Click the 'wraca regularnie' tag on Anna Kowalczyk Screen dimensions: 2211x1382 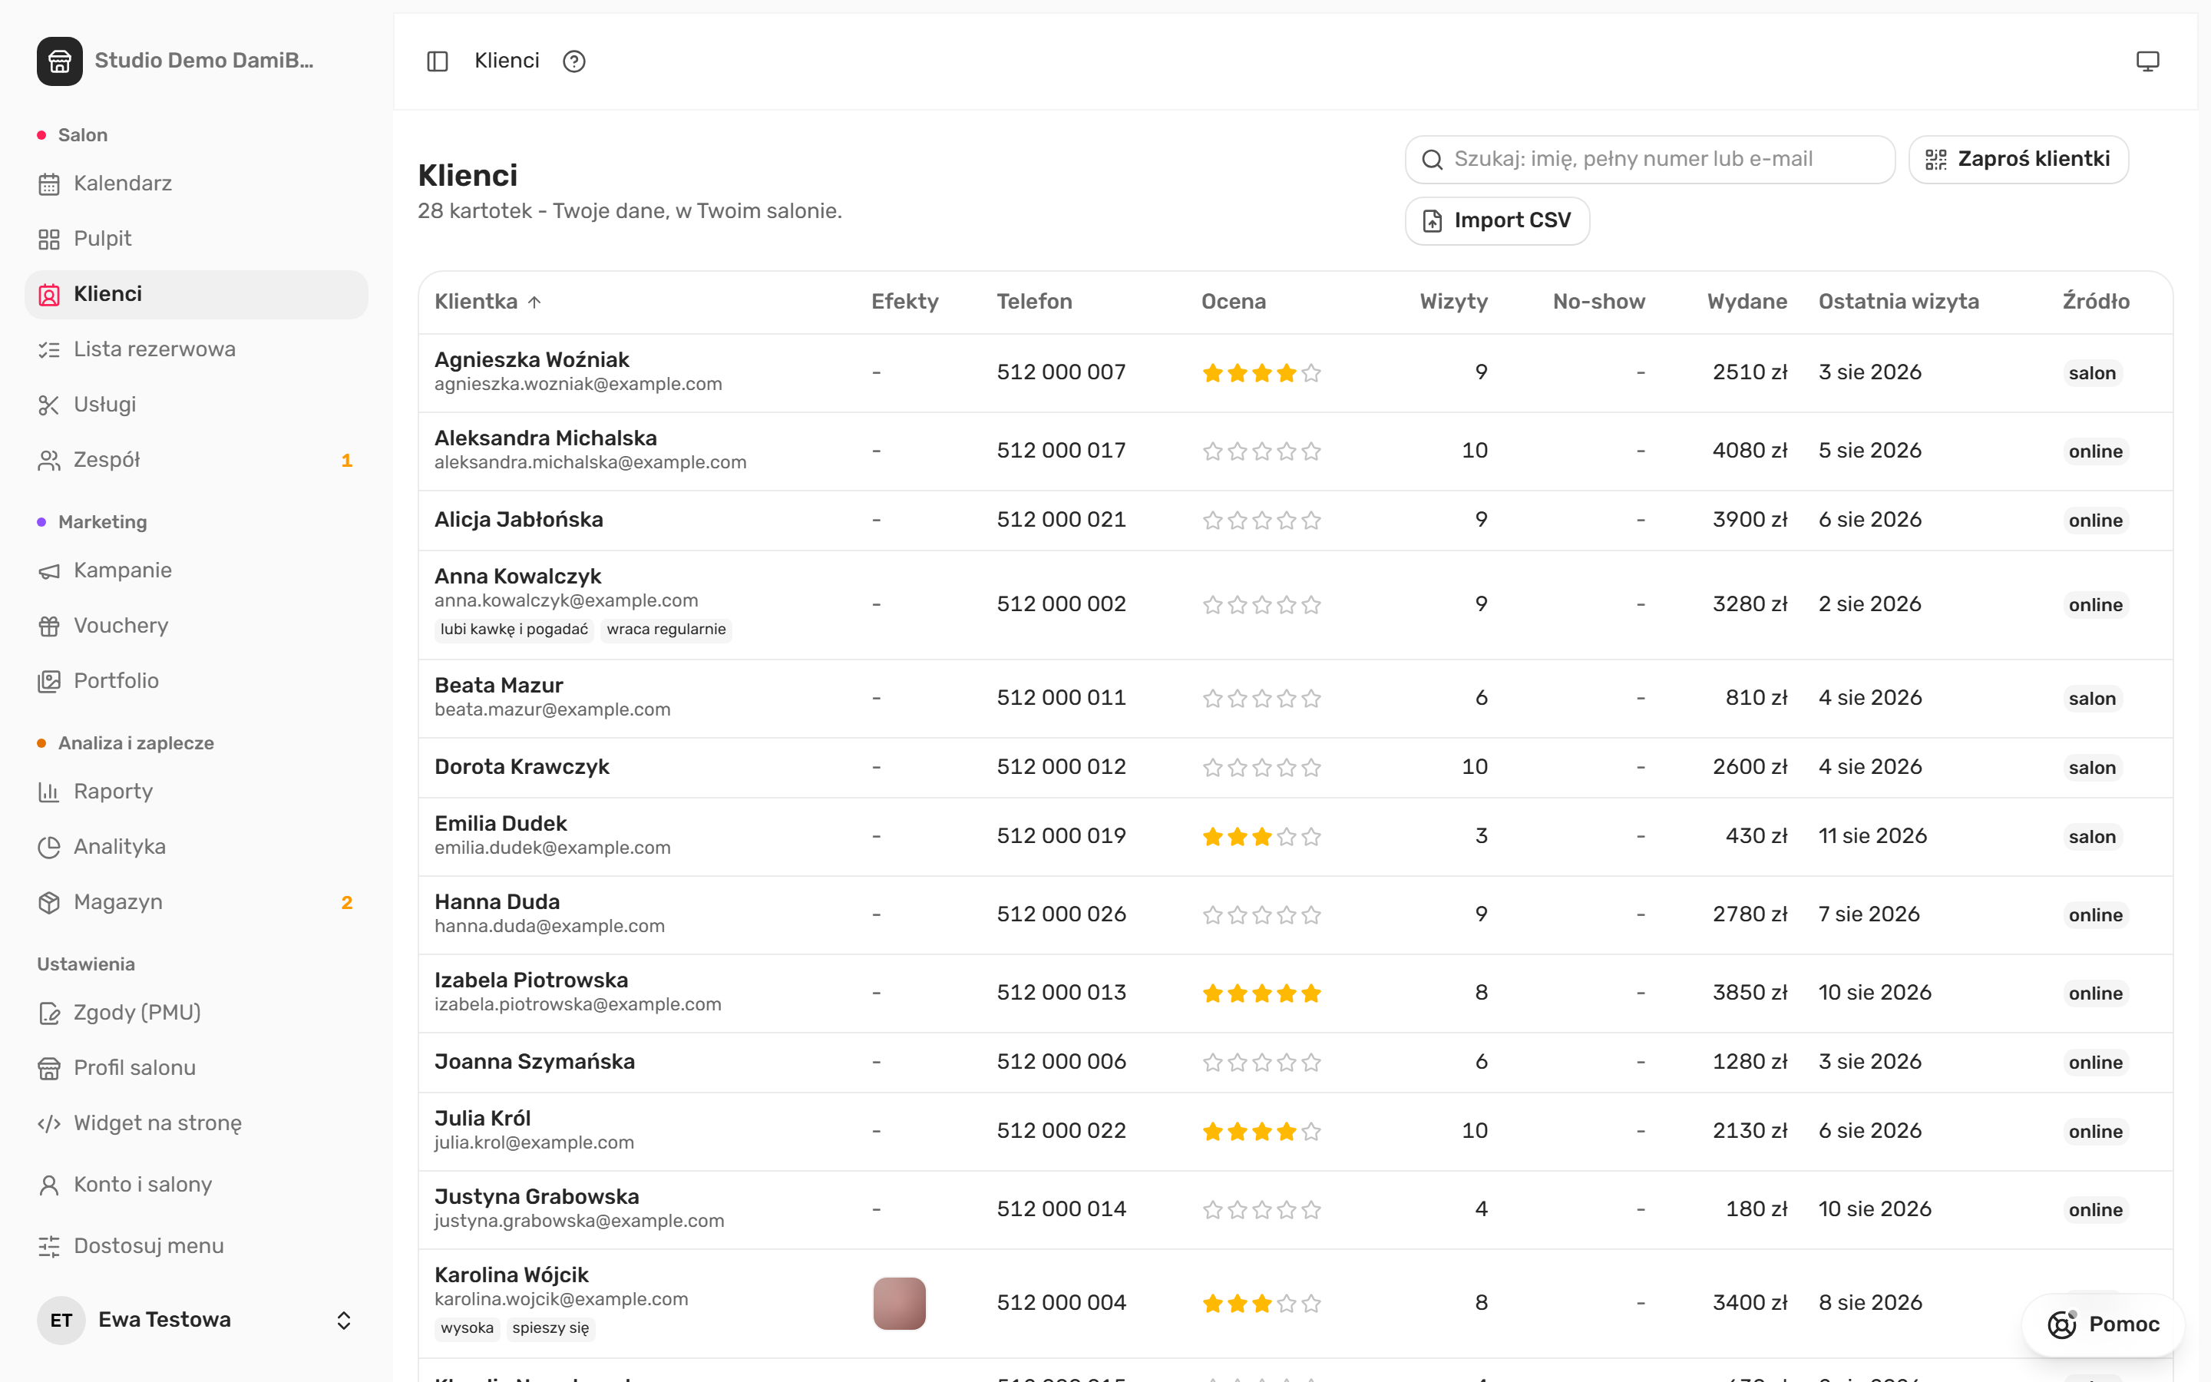tap(666, 629)
